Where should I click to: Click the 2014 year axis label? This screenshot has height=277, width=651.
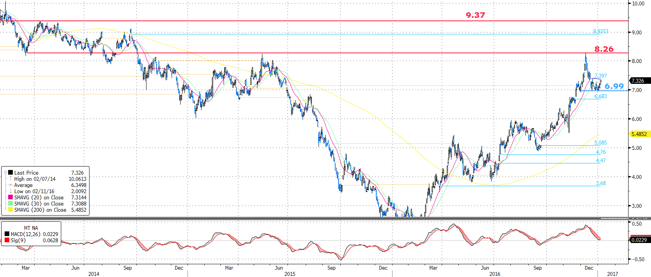tap(94, 274)
